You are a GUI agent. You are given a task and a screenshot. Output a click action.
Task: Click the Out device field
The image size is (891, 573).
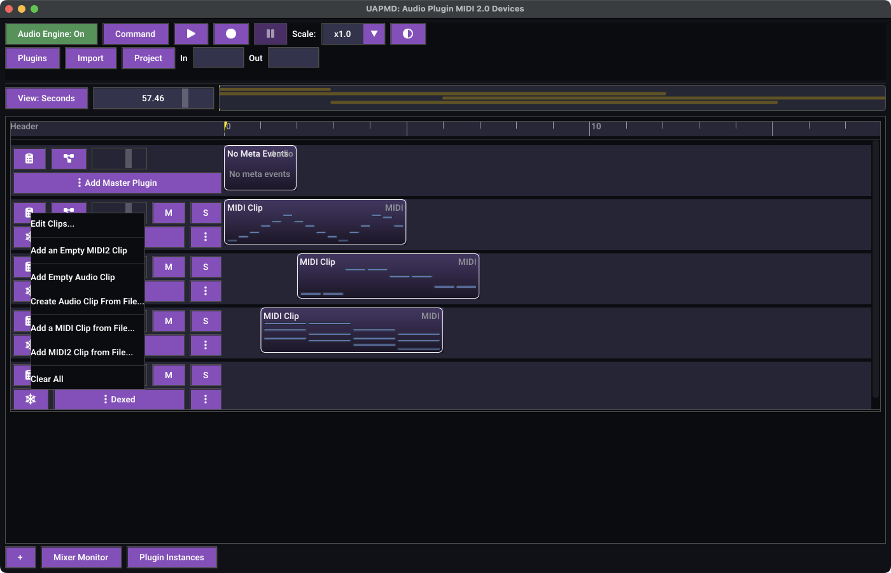293,58
